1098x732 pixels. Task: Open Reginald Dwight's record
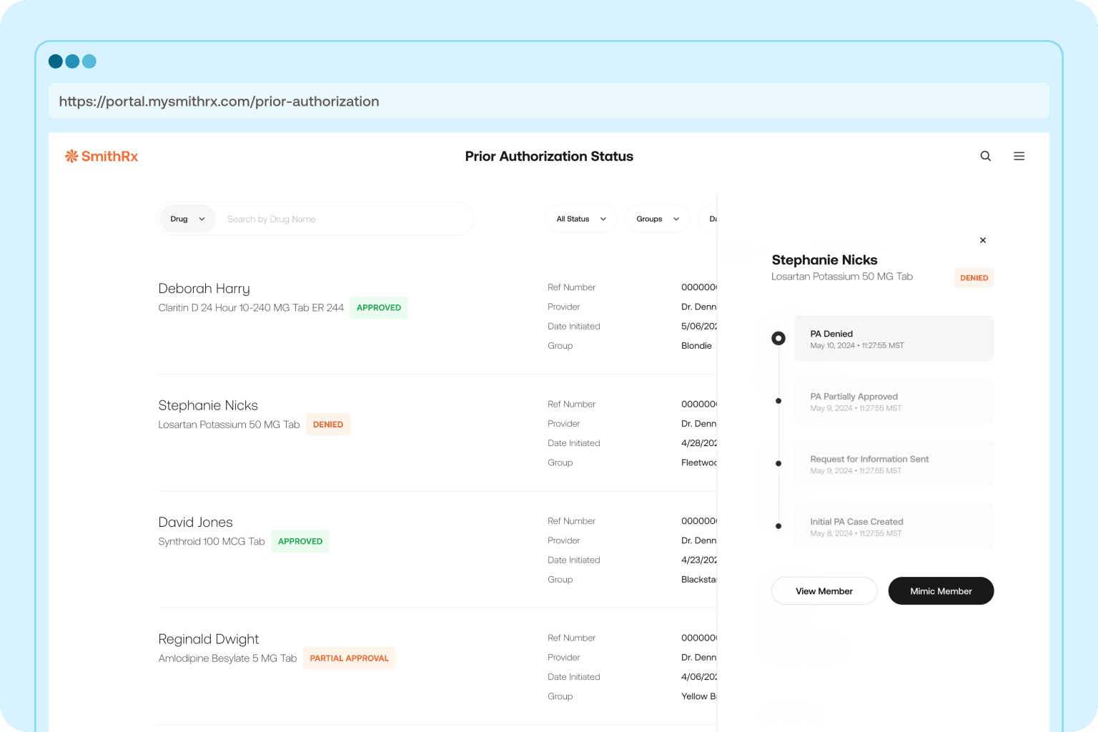[x=208, y=639]
